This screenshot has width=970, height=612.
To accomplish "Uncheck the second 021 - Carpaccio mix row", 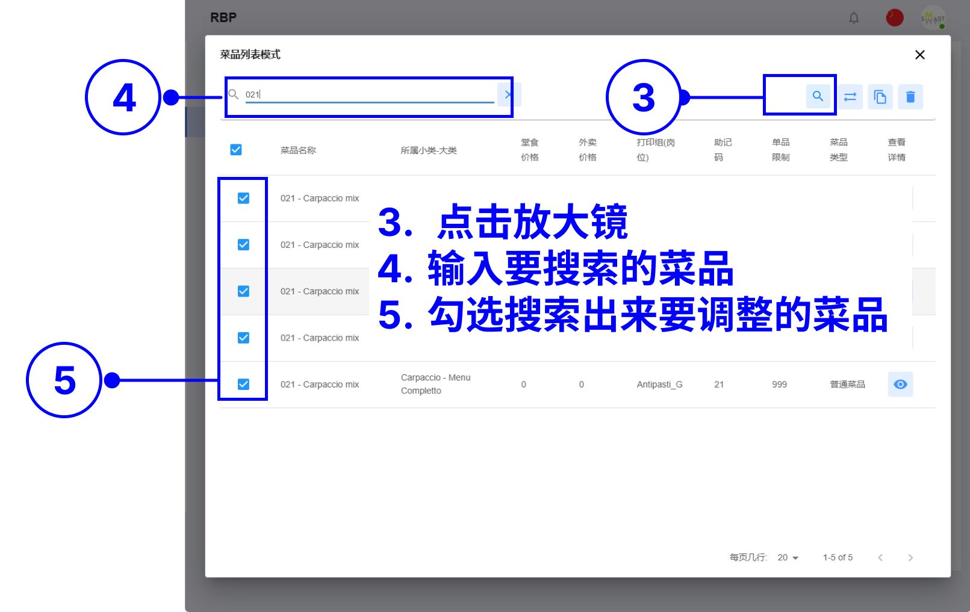I will 243,245.
